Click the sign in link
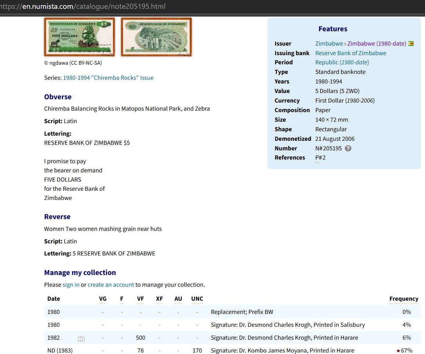The height and width of the screenshot is (354, 425). (71, 285)
